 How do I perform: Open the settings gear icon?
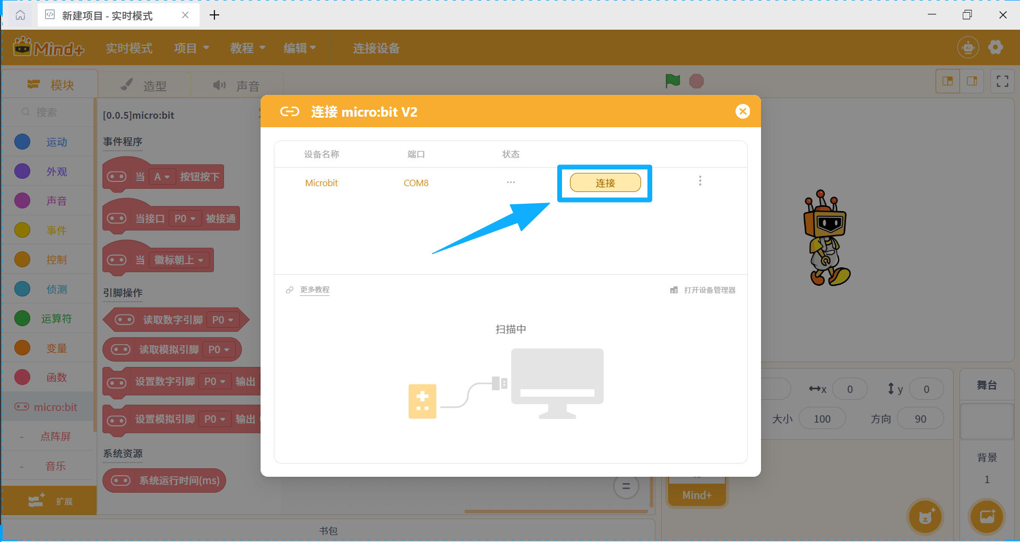996,47
